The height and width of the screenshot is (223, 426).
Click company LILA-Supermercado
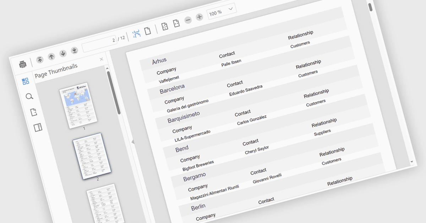192,136
